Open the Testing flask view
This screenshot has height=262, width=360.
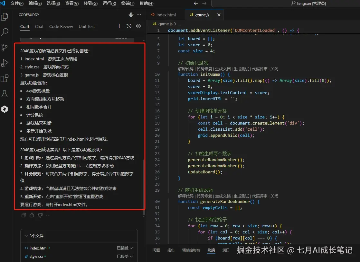pyautogui.click(x=5, y=94)
